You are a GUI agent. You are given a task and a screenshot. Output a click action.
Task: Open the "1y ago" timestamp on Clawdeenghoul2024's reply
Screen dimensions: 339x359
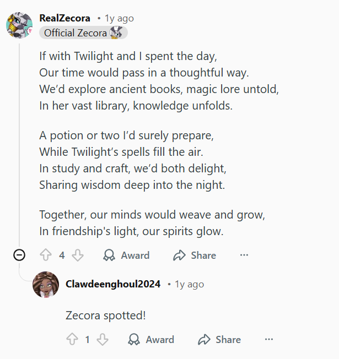coord(189,284)
